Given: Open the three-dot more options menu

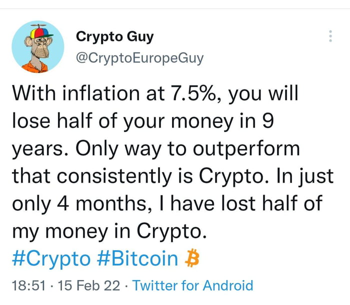Looking at the screenshot, I should click(x=329, y=36).
